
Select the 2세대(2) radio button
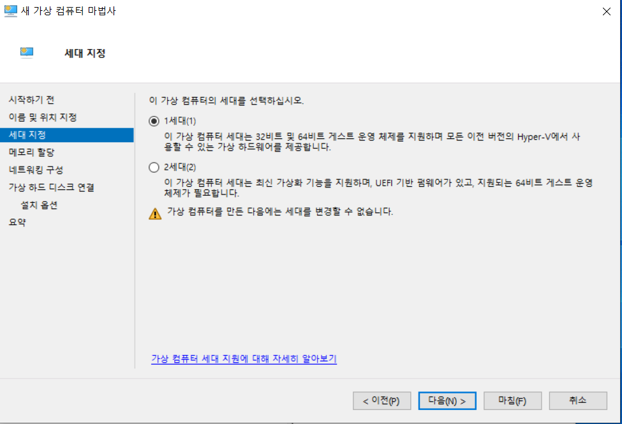[154, 168]
